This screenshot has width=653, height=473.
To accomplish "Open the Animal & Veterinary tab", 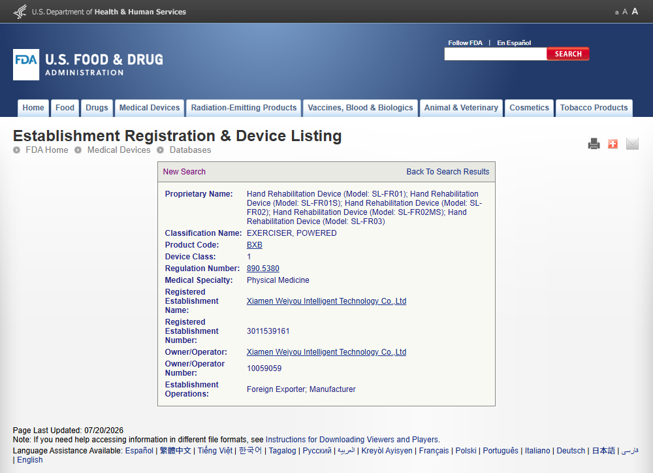I will [x=461, y=108].
